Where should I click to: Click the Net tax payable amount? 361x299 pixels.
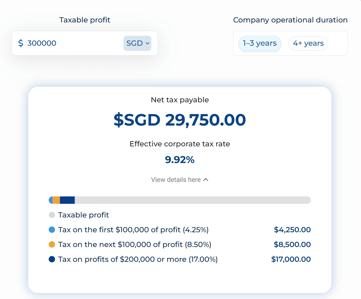pyautogui.click(x=180, y=120)
